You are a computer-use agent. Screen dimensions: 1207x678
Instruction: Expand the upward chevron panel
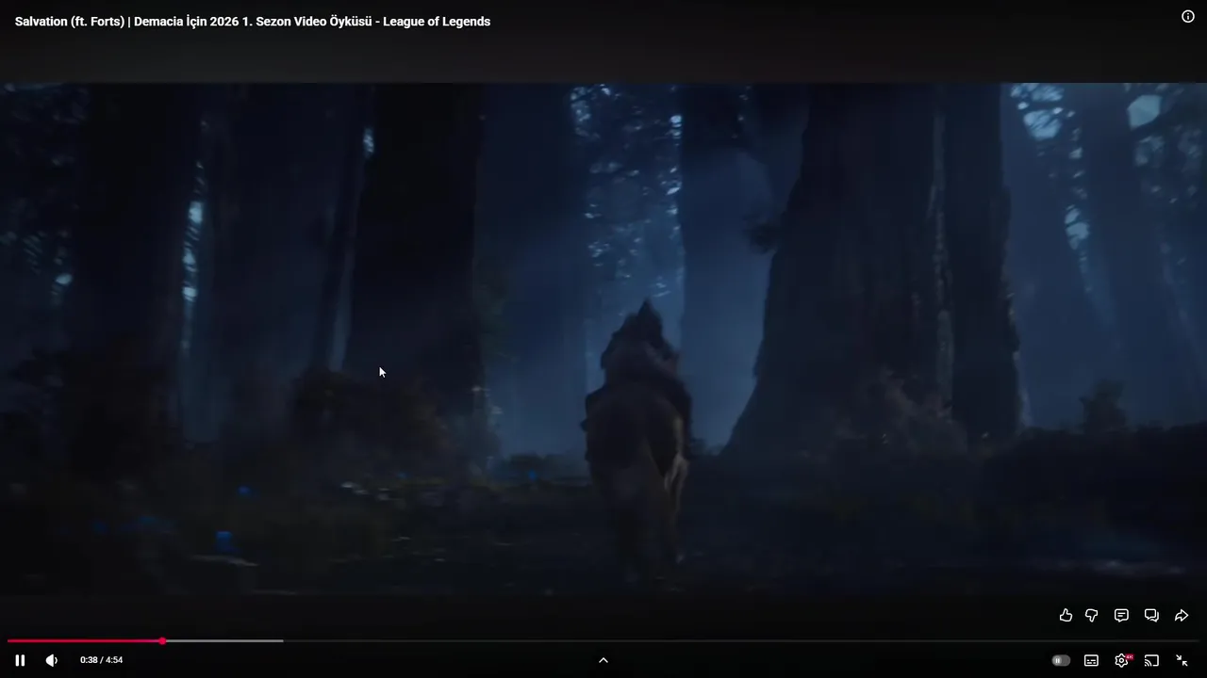(x=603, y=660)
